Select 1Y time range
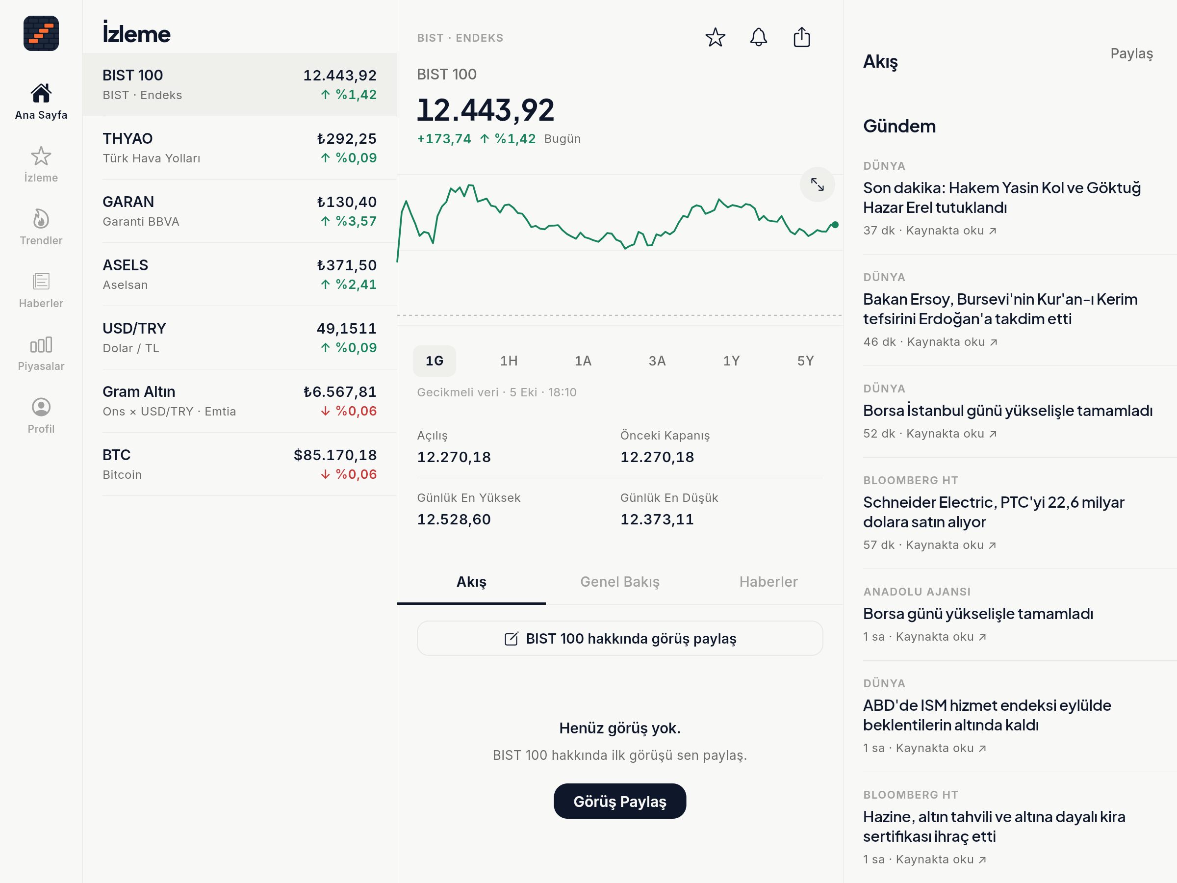This screenshot has width=1177, height=883. click(731, 361)
